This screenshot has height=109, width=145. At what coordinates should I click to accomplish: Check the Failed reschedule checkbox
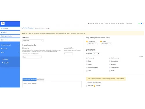coord(87,64)
